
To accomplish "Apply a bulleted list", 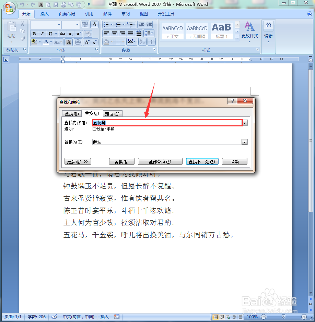I will coord(107,24).
